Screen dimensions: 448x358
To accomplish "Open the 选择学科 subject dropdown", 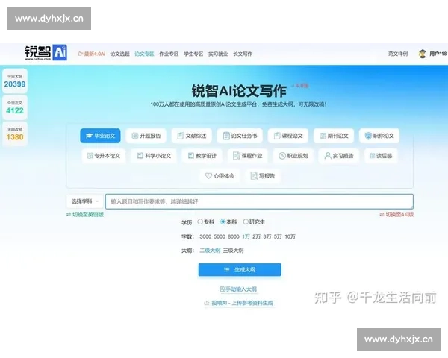I will pos(84,201).
